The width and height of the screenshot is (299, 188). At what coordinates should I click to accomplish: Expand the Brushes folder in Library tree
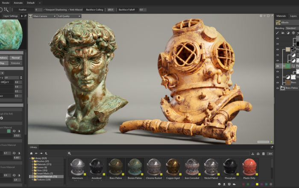pos(32,161)
